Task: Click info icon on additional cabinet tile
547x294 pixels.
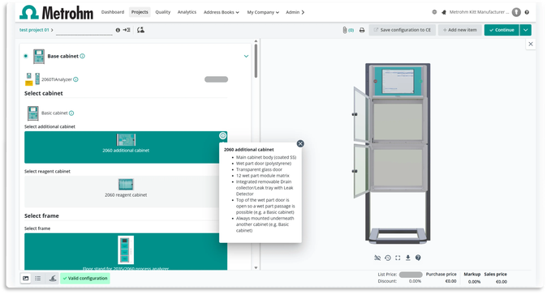Action: click(222, 136)
